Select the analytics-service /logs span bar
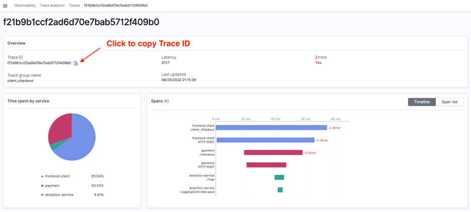The width and height of the screenshot is (471, 212). coord(279,177)
